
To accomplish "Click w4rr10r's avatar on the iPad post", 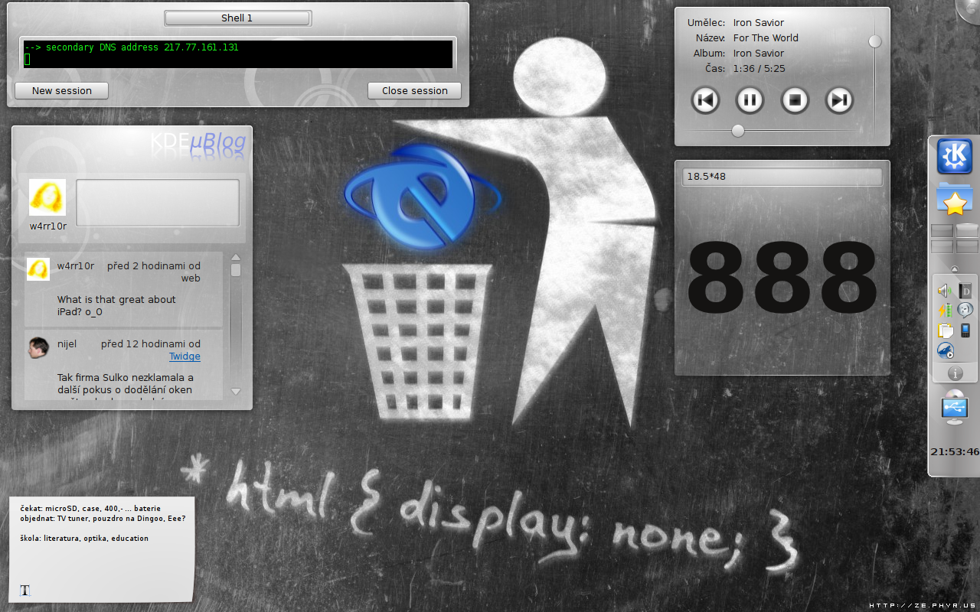I will pyautogui.click(x=38, y=269).
